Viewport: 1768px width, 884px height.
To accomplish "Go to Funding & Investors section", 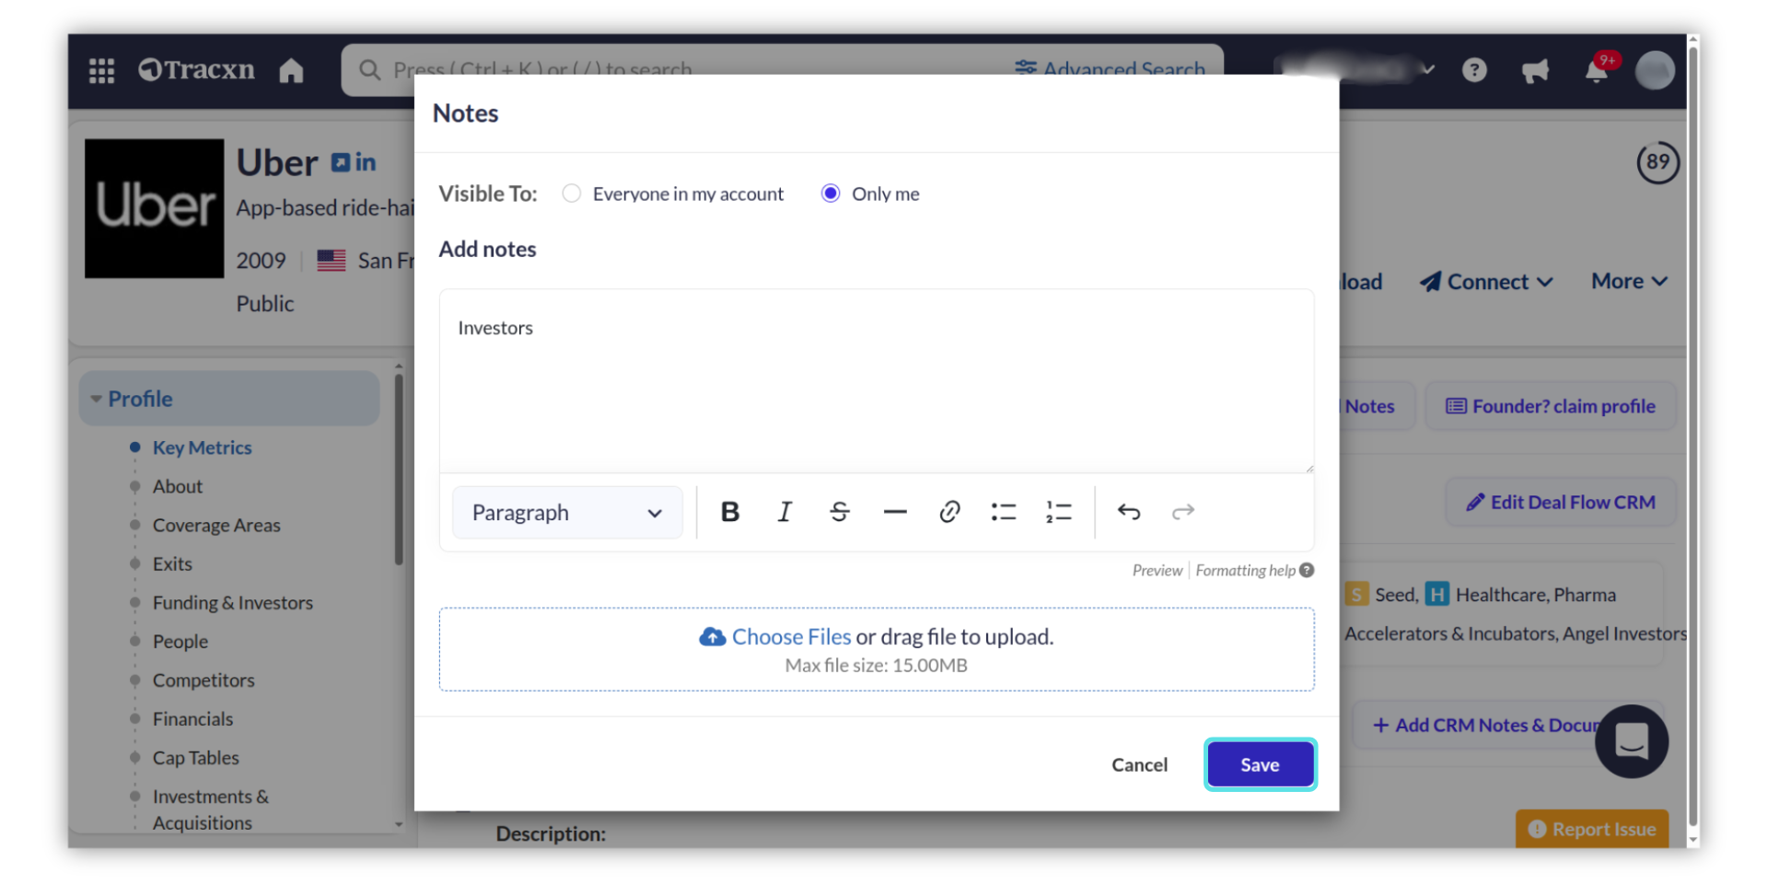I will pyautogui.click(x=233, y=603).
